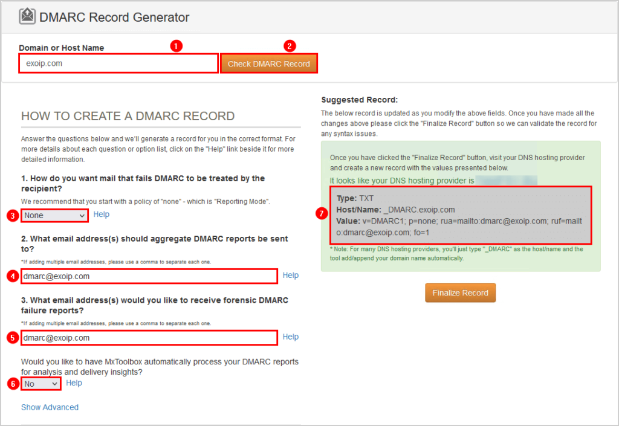619x426 pixels.
Task: Click the red number 2 badge
Action: (x=290, y=46)
